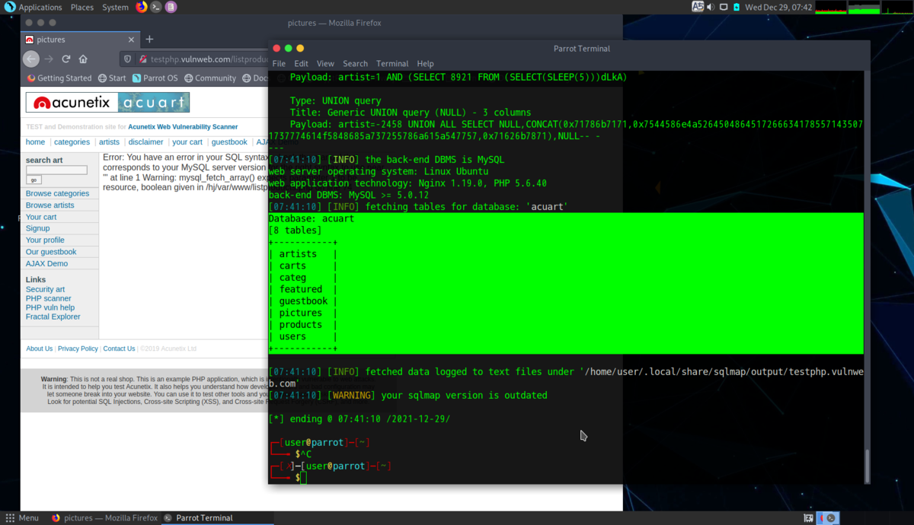This screenshot has height=525, width=914.
Task: Open home link in site navigation
Action: pos(35,142)
